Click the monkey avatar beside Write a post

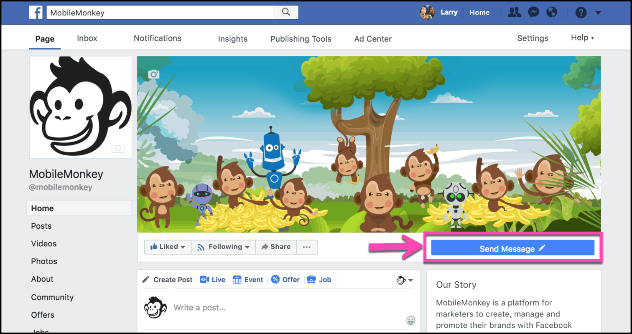[x=155, y=308]
